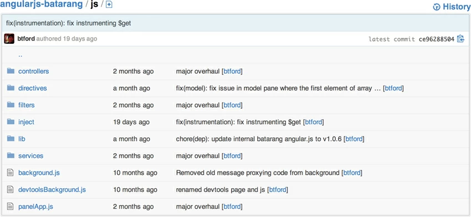
Task: Click the background.js file icon
Action: tap(11, 173)
